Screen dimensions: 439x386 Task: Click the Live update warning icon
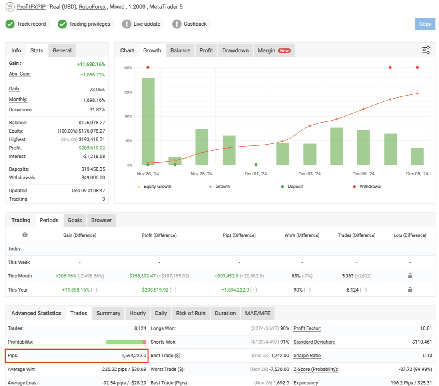(126, 24)
